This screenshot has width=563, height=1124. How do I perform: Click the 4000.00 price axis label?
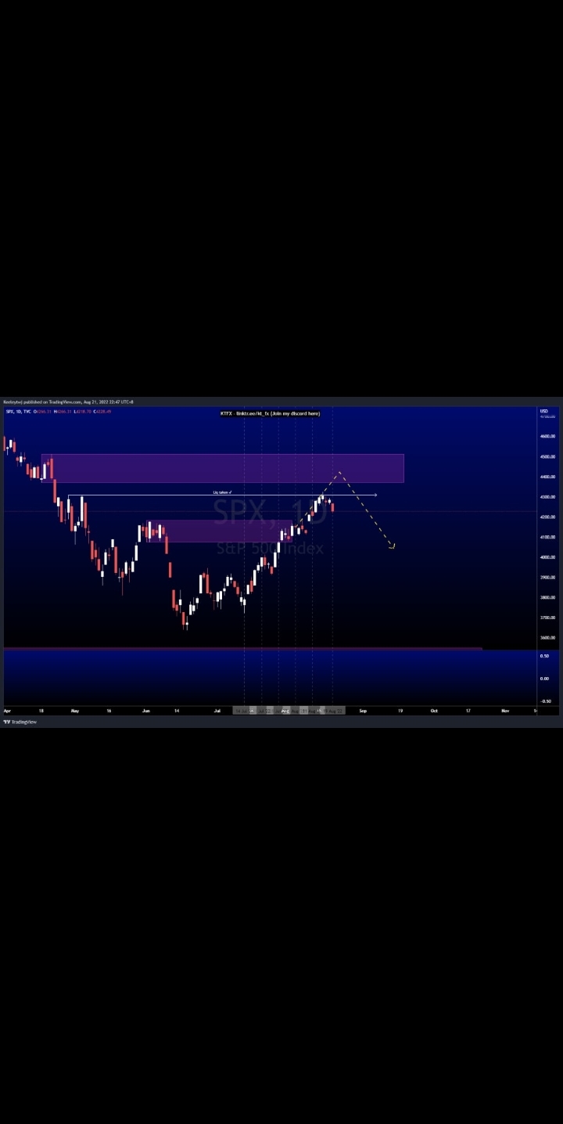tap(547, 557)
